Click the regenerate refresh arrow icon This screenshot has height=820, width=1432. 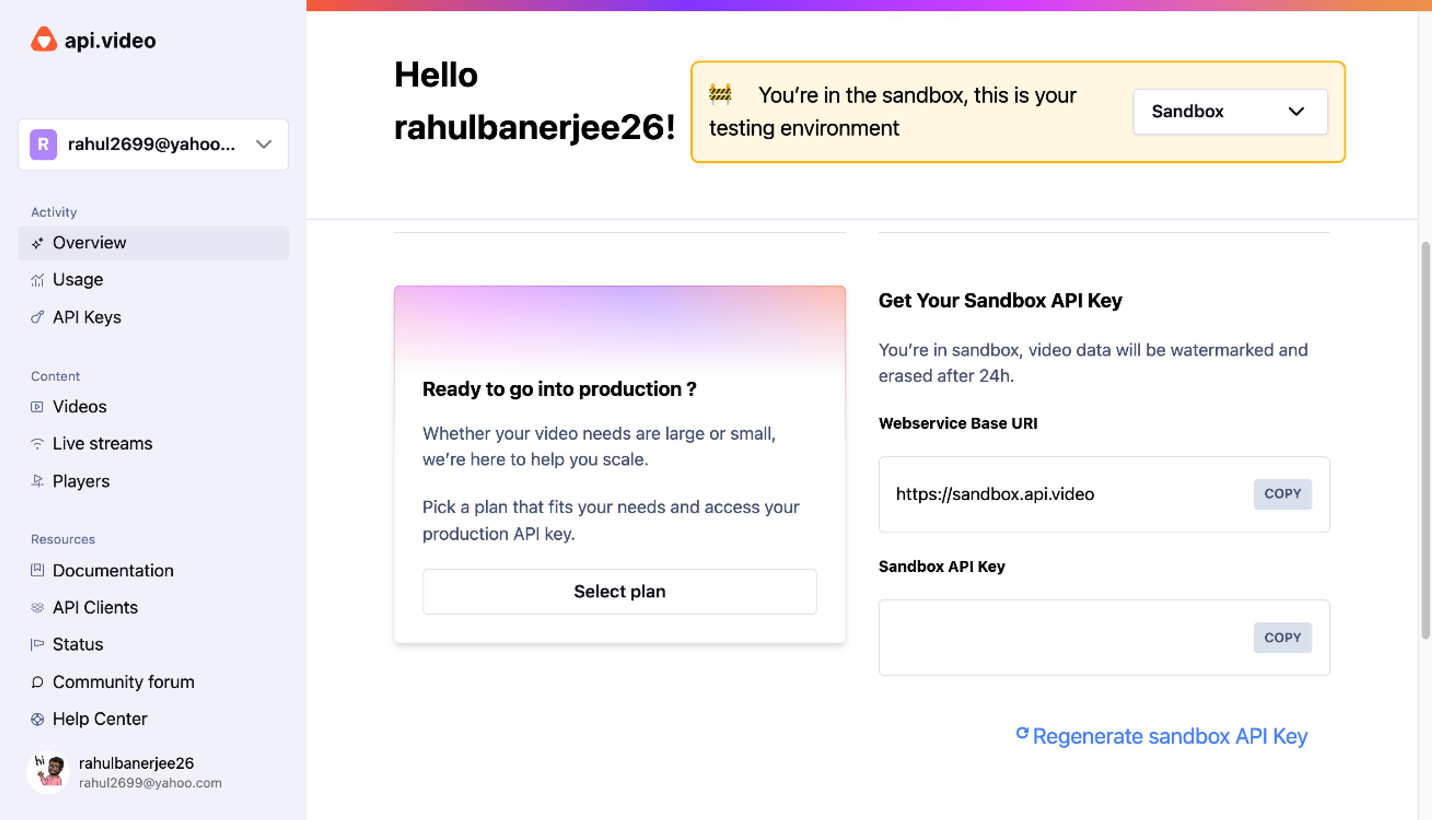click(x=1022, y=733)
